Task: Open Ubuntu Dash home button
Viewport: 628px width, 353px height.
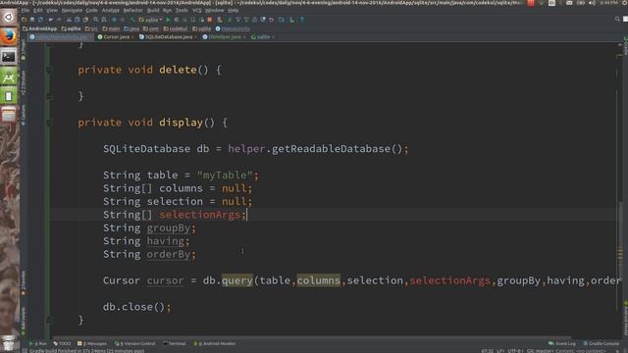Action: click(9, 18)
